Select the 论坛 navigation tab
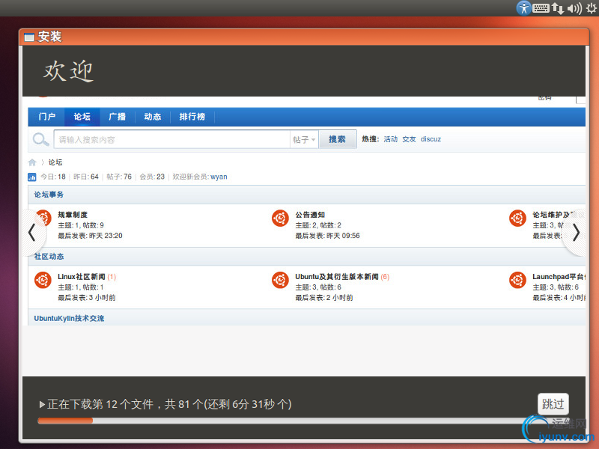The height and width of the screenshot is (449, 599). click(82, 117)
